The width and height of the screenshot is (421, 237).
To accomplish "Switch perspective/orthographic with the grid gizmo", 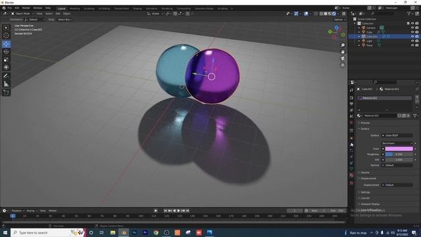I will point(343,65).
